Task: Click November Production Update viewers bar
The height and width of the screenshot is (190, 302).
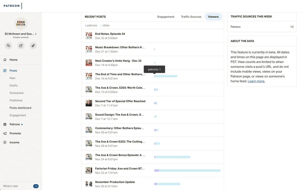Action: click(167, 184)
